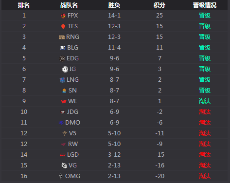
Task: Click the RNG team logo icon
Action: click(x=62, y=37)
